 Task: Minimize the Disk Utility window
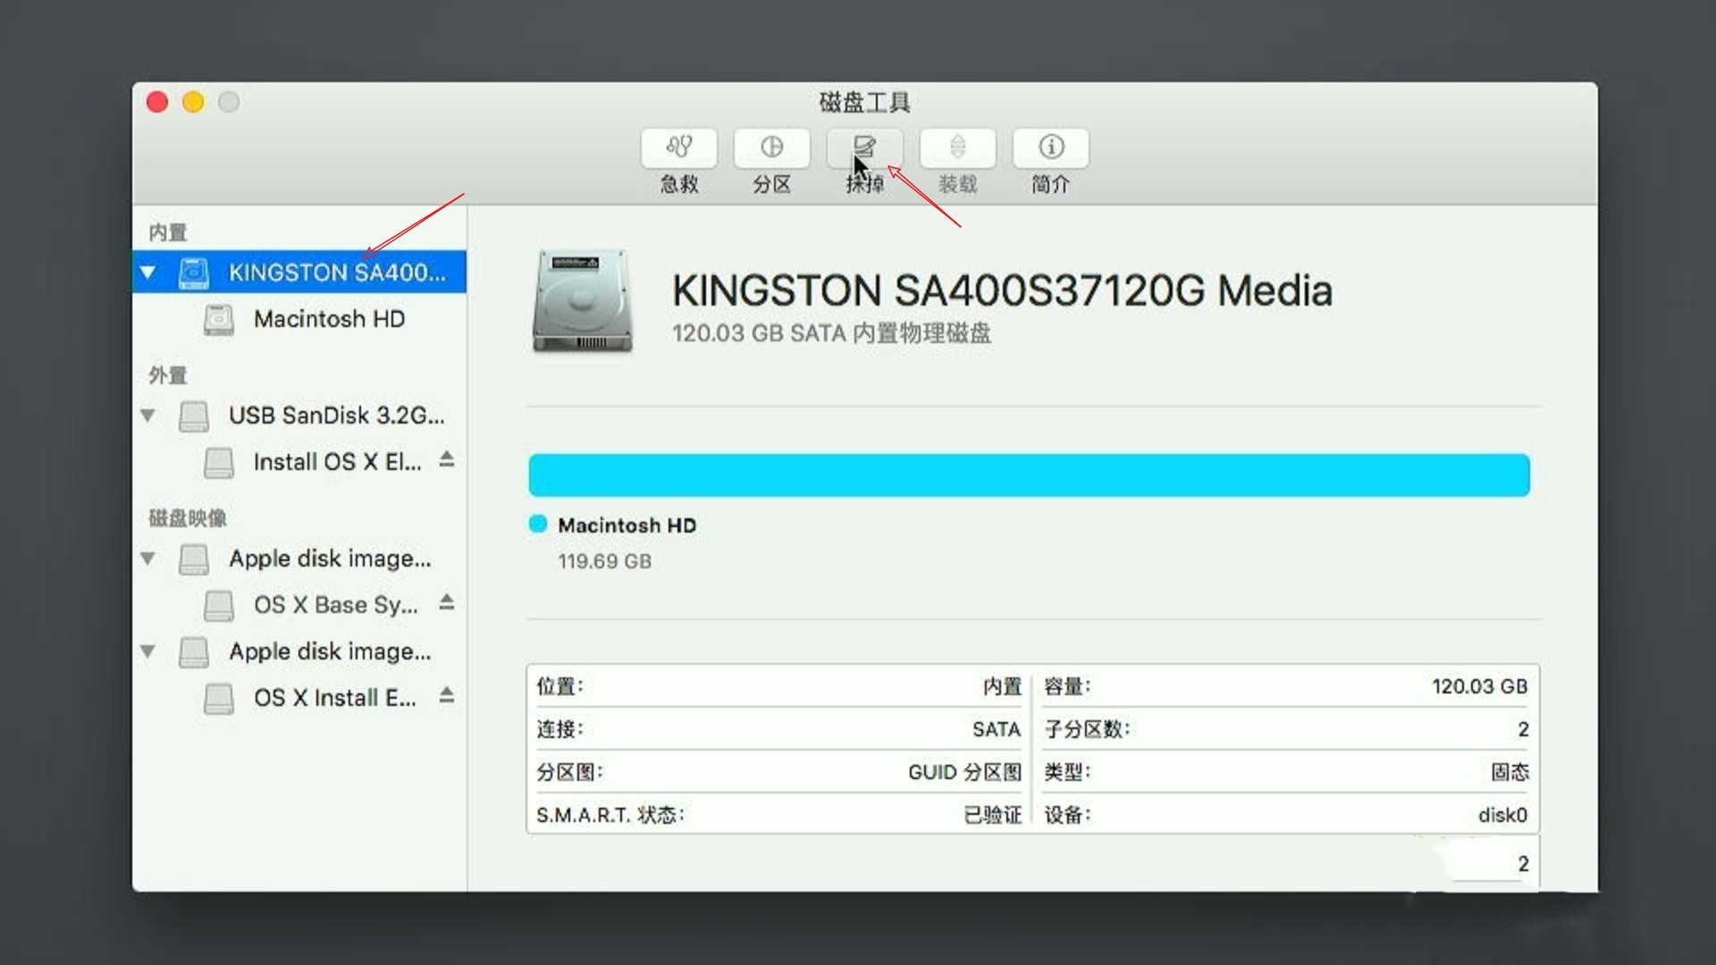[x=193, y=102]
